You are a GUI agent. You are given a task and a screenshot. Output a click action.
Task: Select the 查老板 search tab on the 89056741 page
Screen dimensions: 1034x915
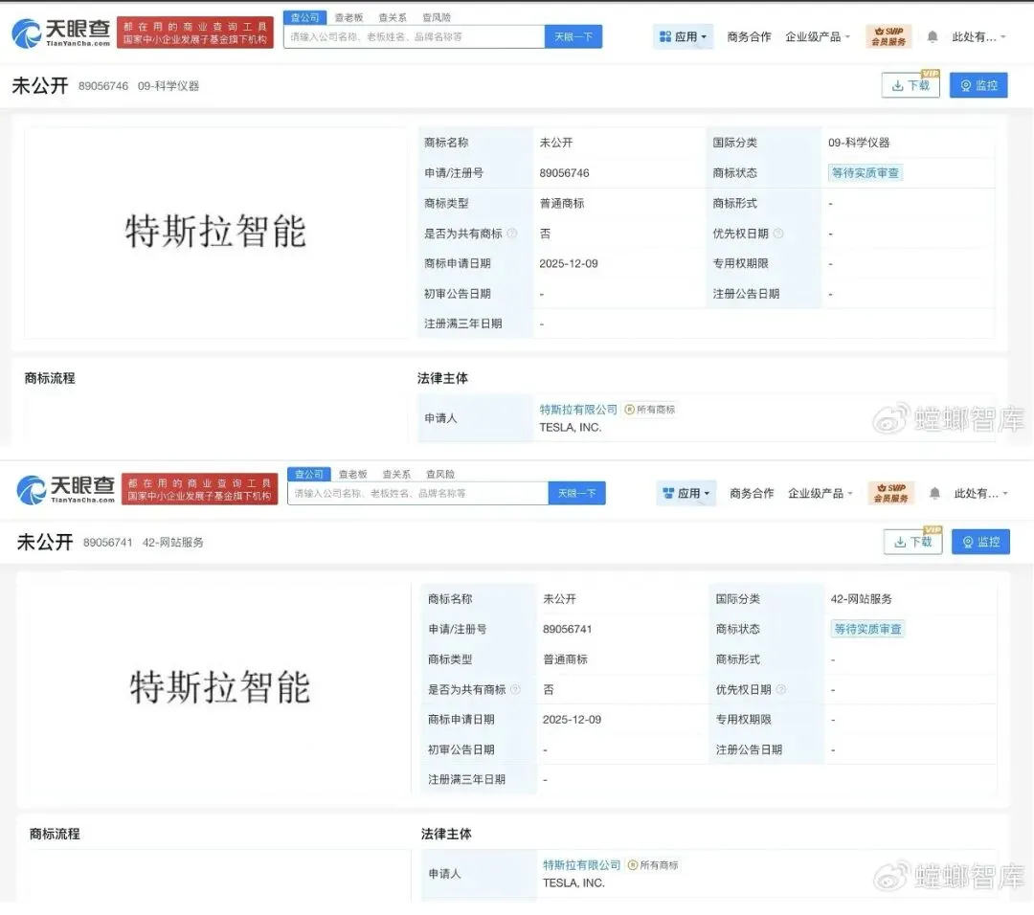(352, 474)
